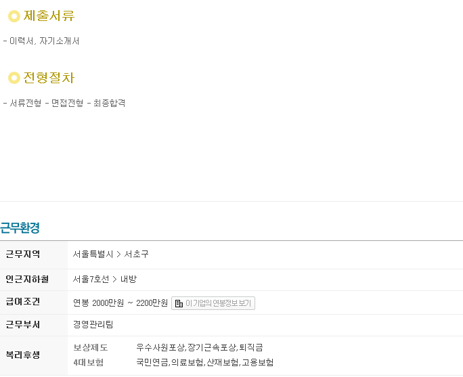Click the 제출서류 heading text
The width and height of the screenshot is (463, 377).
pos(49,16)
